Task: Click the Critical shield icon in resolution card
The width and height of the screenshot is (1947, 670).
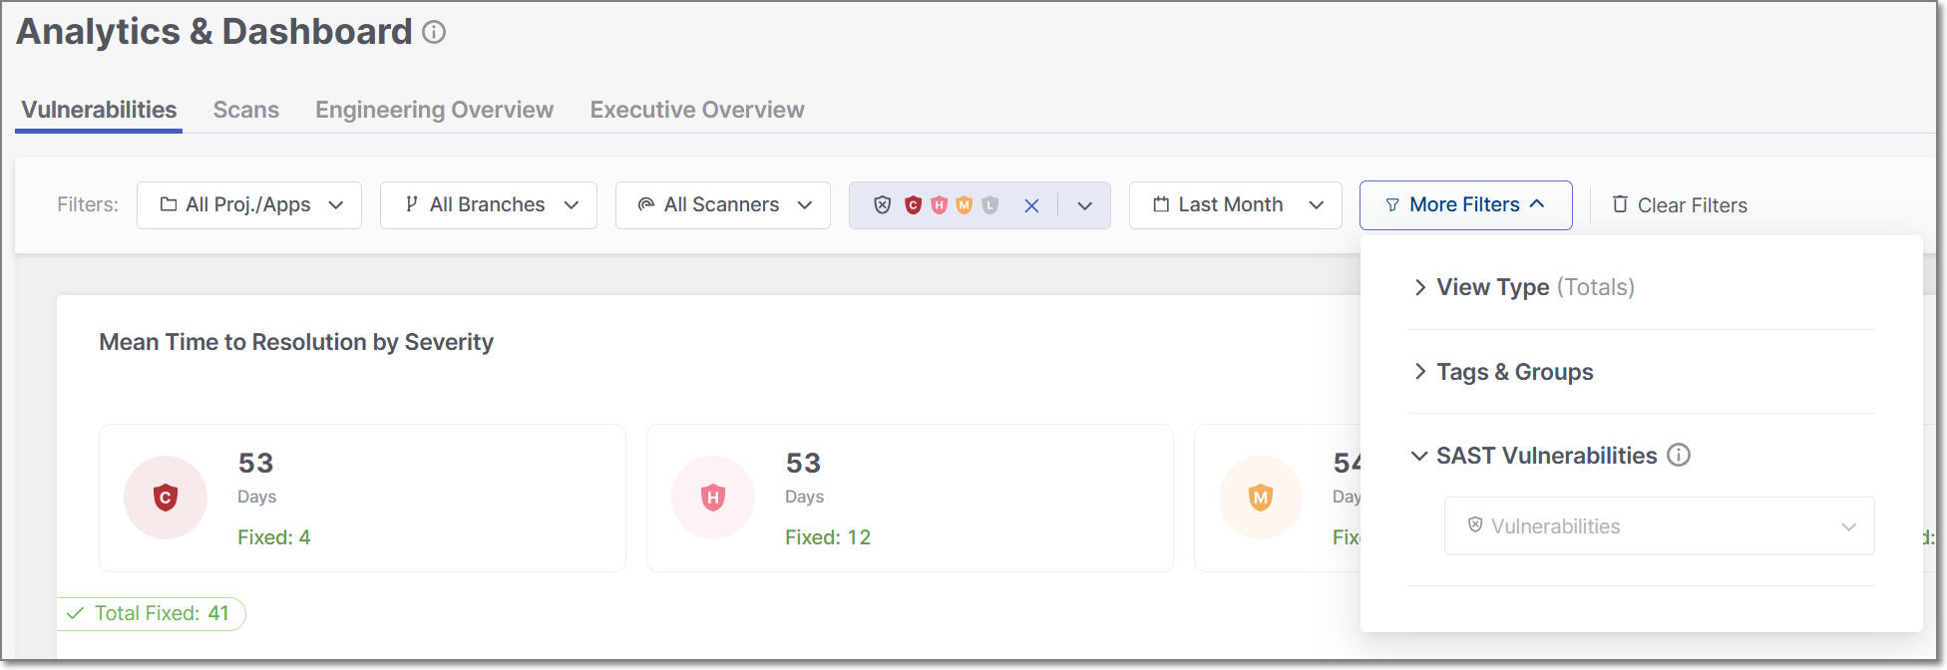Action: [x=166, y=498]
